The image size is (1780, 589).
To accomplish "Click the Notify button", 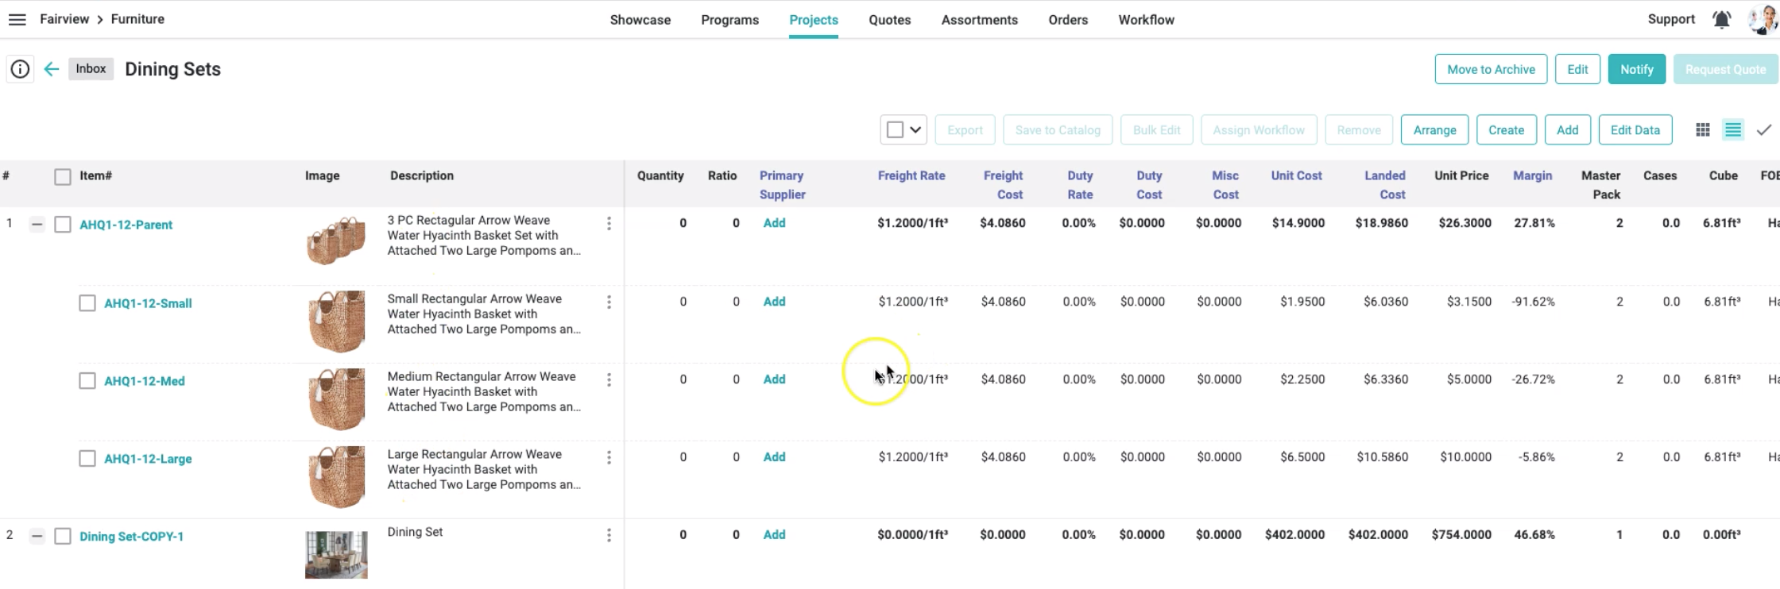I will tap(1636, 70).
